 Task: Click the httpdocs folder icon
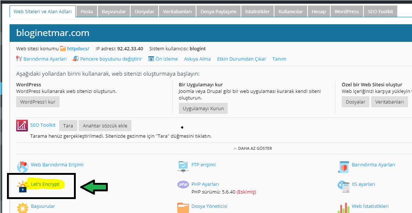[63, 48]
